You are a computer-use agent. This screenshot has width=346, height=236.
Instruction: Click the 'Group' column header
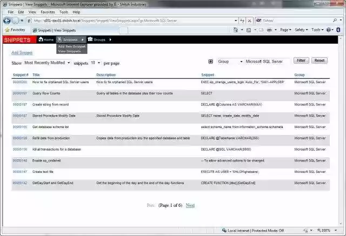coord(299,75)
